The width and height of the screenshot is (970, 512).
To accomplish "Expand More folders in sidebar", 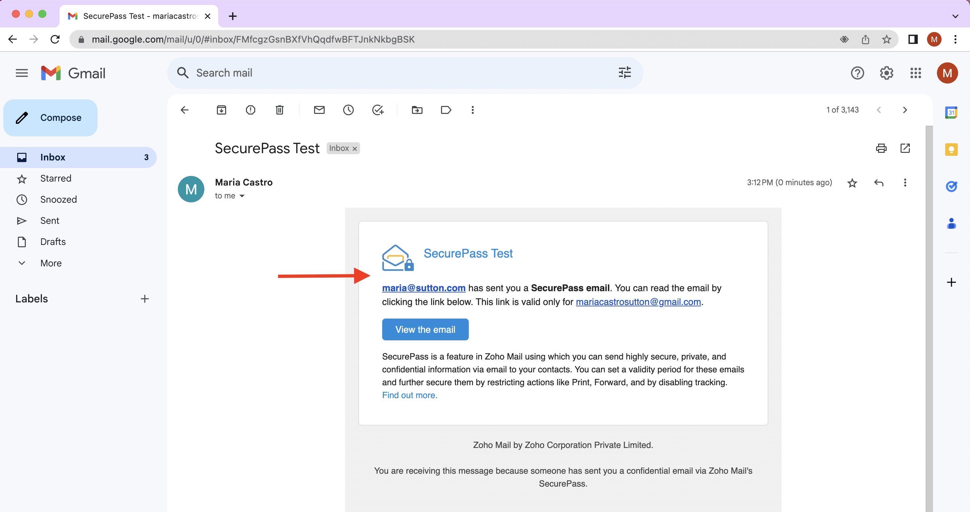I will tap(51, 263).
